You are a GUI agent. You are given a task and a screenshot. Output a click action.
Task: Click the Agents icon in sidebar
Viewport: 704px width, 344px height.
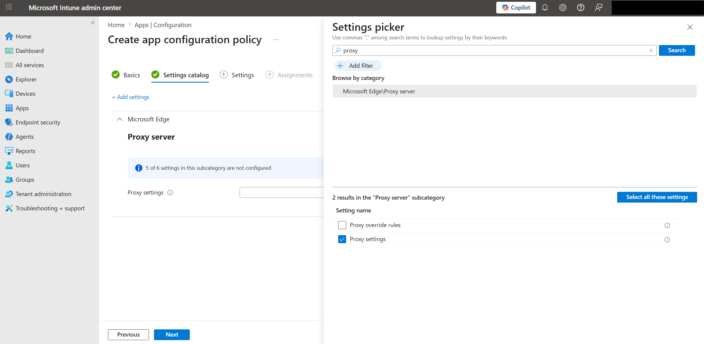click(x=9, y=137)
